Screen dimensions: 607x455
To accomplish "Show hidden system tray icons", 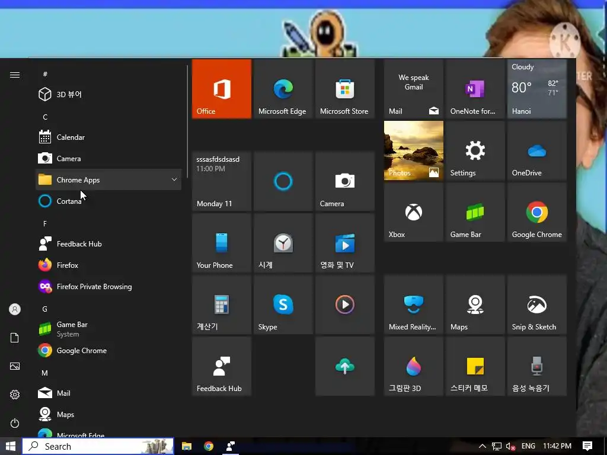I will click(483, 446).
